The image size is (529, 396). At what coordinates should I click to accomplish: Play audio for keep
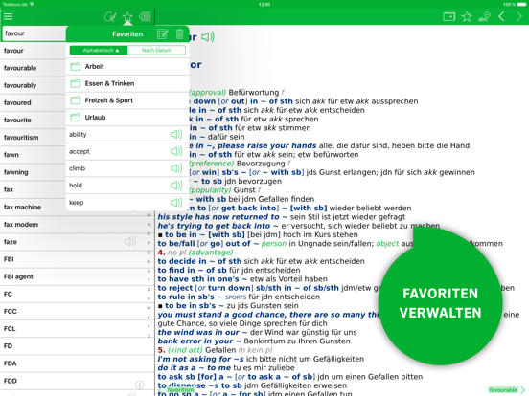coord(176,203)
